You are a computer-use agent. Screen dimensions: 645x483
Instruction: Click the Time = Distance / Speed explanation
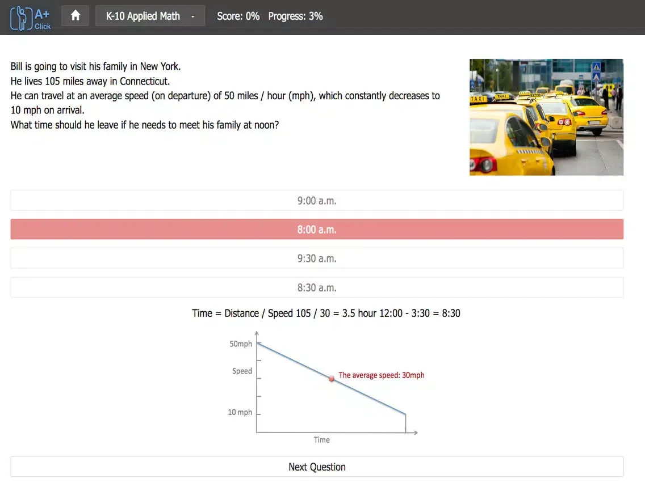click(x=326, y=313)
